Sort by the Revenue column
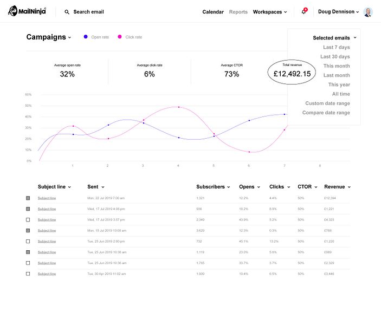The image size is (381, 325). click(337, 187)
